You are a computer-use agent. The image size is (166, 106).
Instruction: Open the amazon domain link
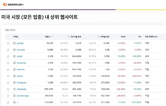tap(21, 69)
